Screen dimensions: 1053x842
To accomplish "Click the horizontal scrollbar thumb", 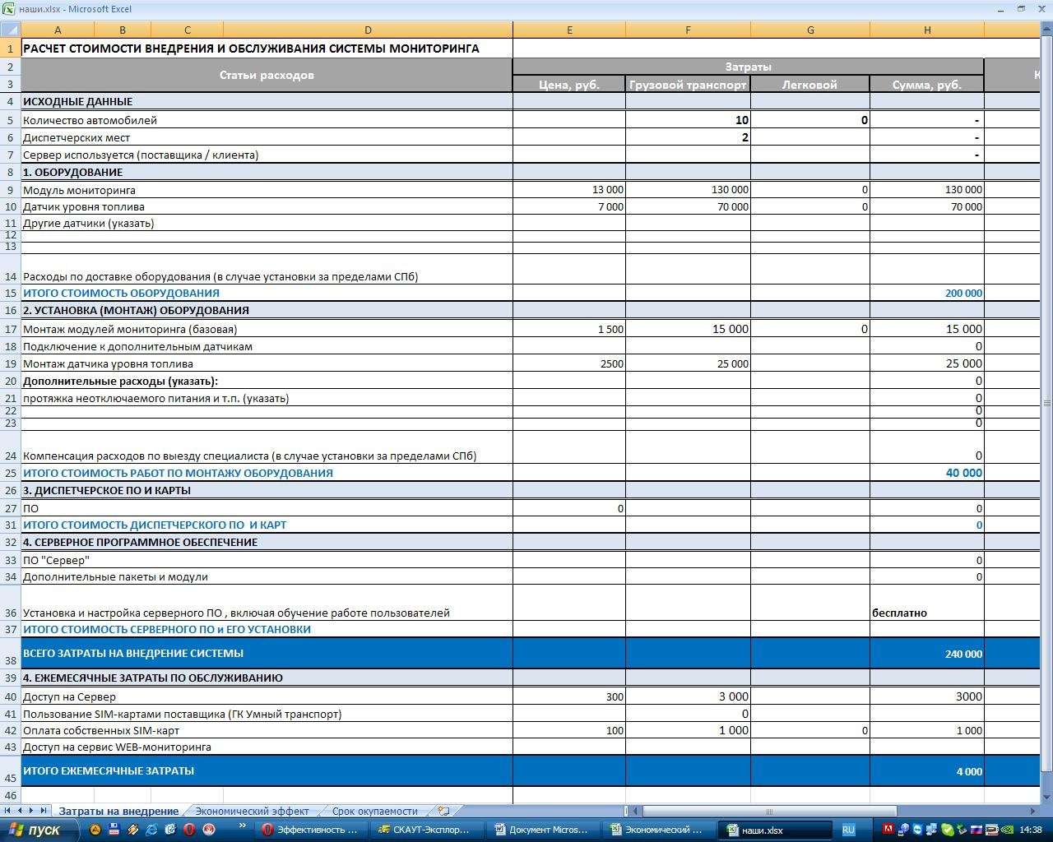I will point(769,811).
